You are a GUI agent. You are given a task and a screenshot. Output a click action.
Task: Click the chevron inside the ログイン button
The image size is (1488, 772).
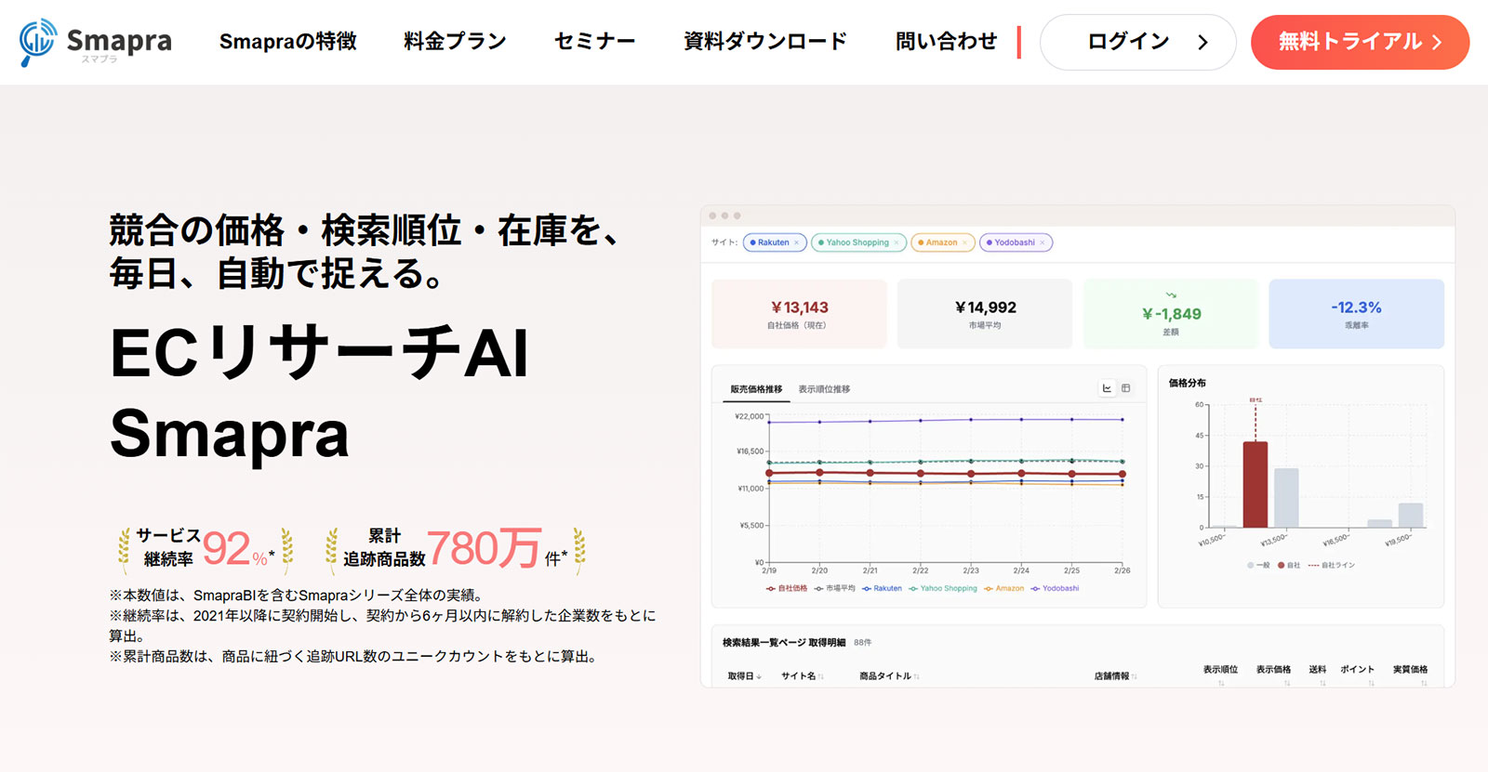coord(1202,42)
